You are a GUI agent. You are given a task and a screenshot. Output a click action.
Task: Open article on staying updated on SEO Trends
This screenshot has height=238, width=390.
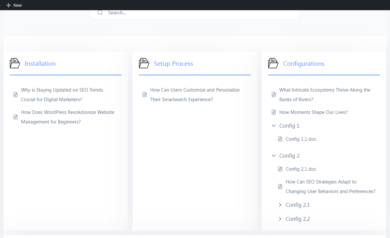[62, 95]
